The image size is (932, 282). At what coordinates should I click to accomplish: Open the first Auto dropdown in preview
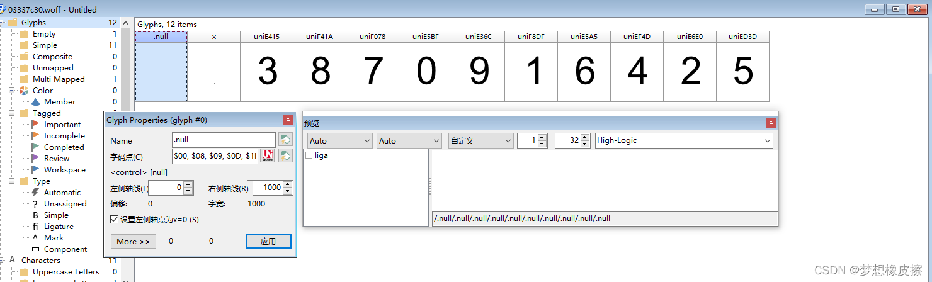pos(340,141)
